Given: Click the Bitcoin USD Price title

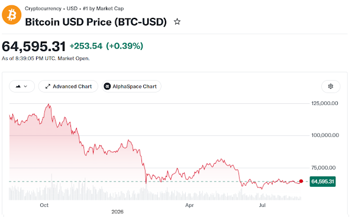Looking at the screenshot, I should (96, 22).
